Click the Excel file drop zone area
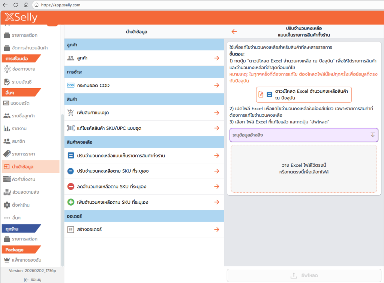This screenshot has height=283, width=384. pyautogui.click(x=304, y=169)
